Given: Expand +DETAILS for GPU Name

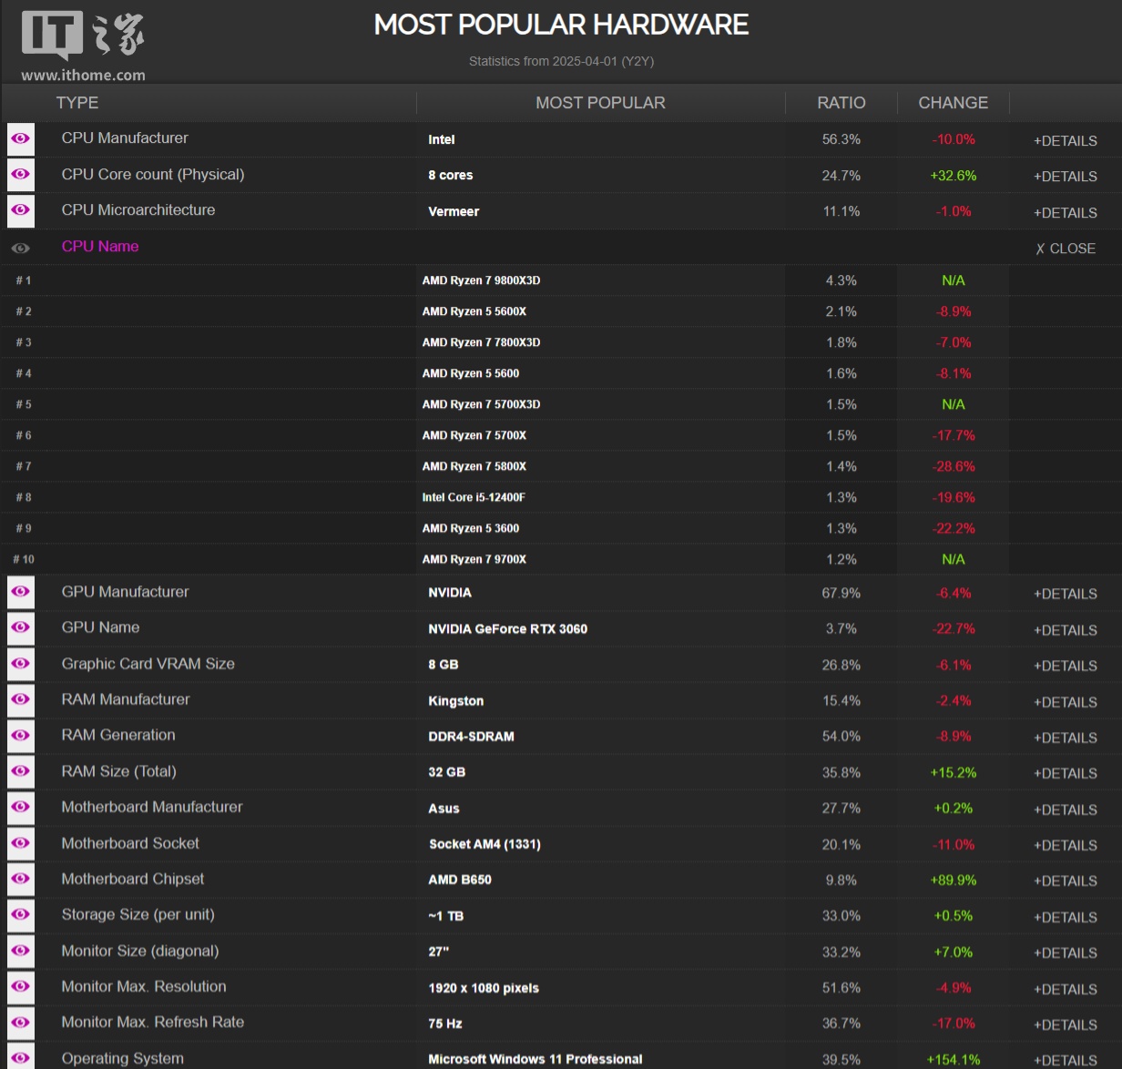Looking at the screenshot, I should pos(1065,630).
